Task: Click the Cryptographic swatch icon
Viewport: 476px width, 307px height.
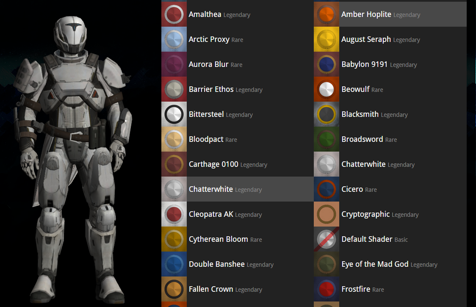Action: click(326, 214)
